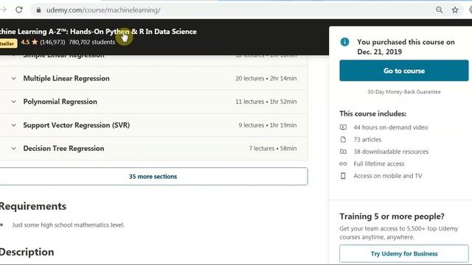472x265 pixels.
Task: Click the on-demand video icon
Action: pyautogui.click(x=343, y=127)
